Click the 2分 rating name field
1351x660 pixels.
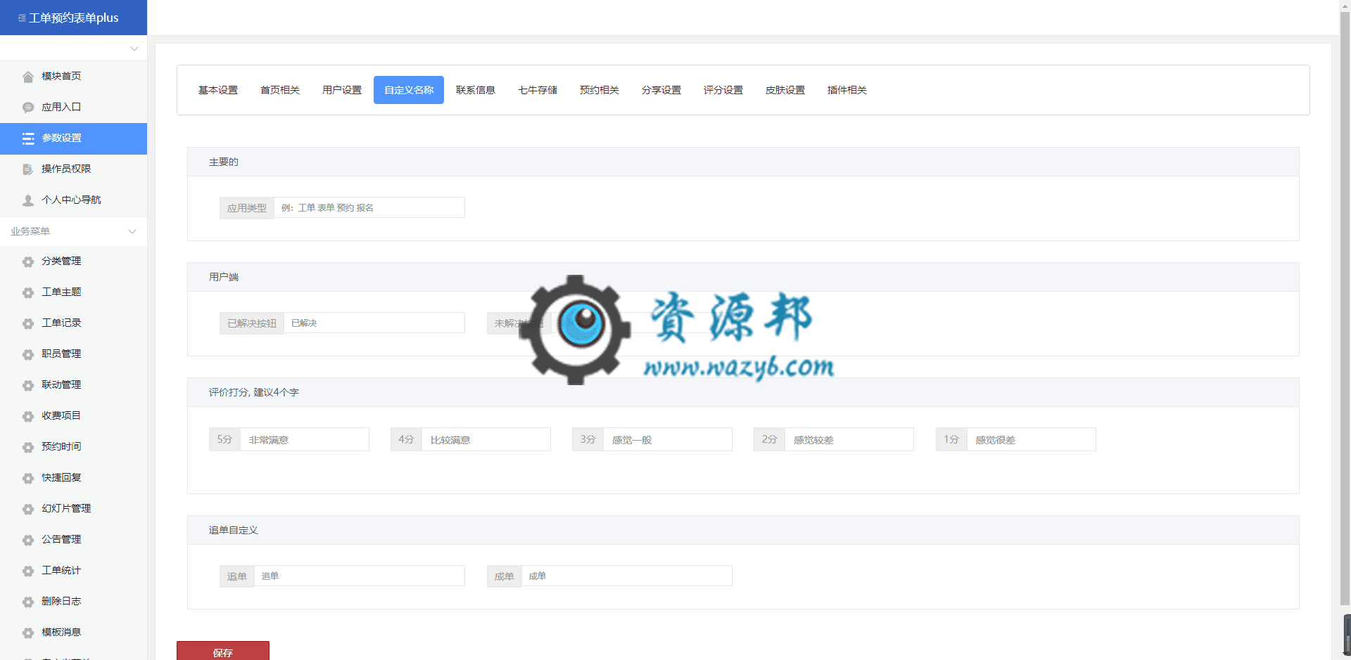pos(849,439)
